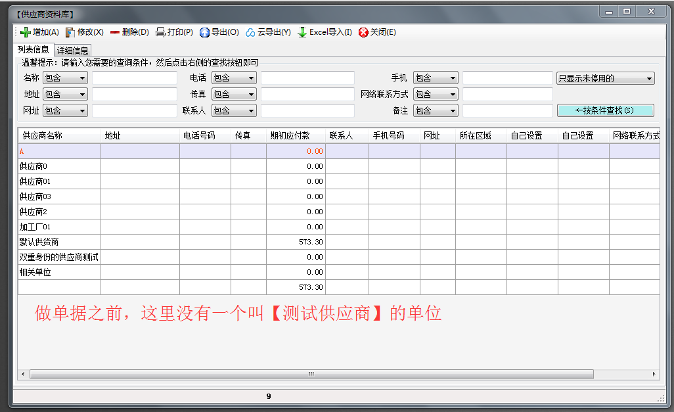Open the 名称 condition dropdown
This screenshot has width=674, height=412.
65,78
